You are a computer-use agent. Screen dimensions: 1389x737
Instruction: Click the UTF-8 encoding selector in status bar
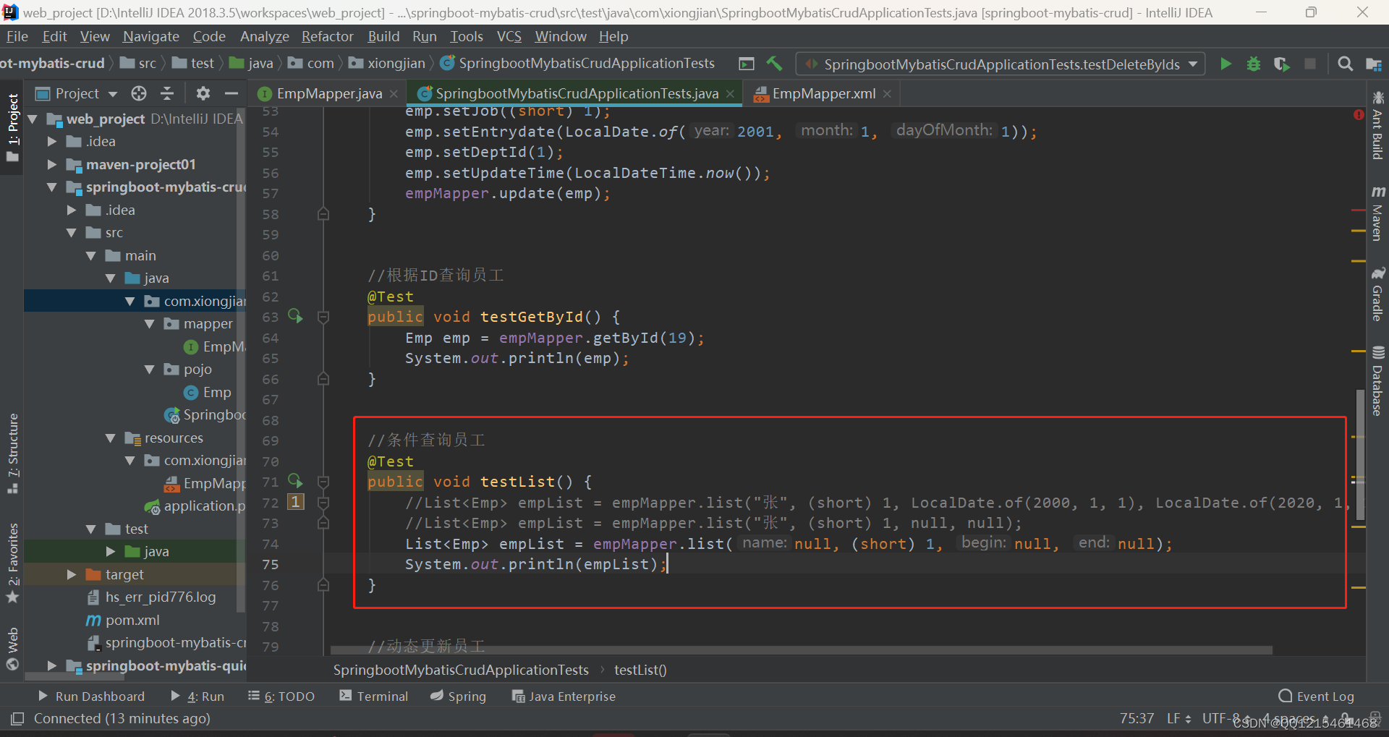[x=1227, y=718]
